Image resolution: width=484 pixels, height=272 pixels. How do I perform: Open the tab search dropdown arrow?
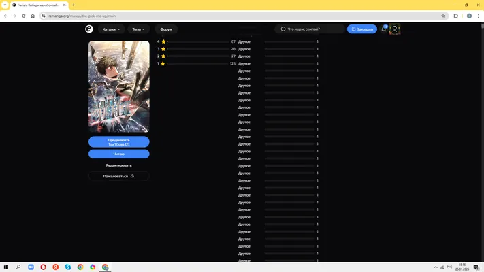pos(5,5)
